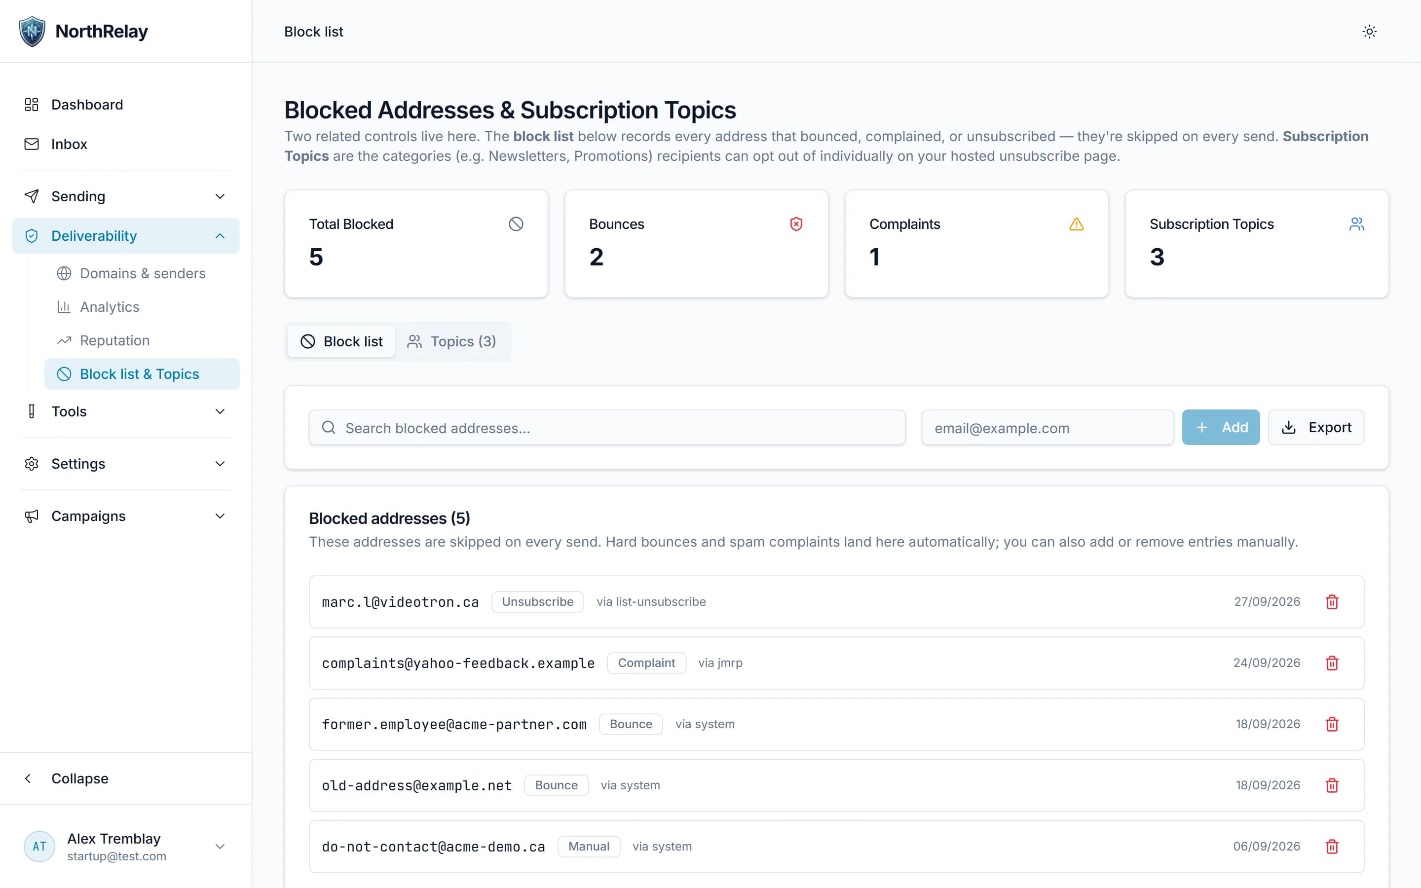
Task: Toggle the light/dark theme sun icon
Action: coord(1369,32)
